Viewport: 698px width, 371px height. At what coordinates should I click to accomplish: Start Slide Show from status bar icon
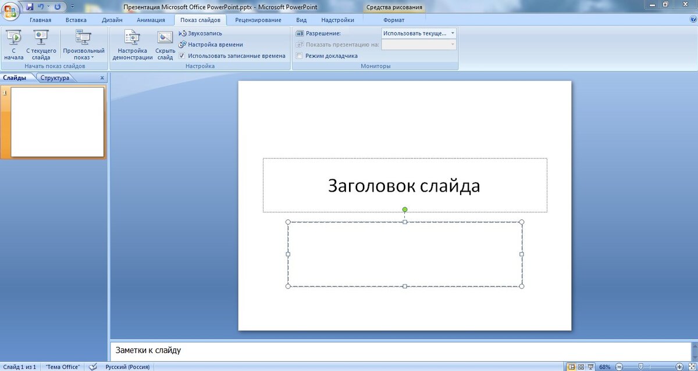tap(591, 366)
